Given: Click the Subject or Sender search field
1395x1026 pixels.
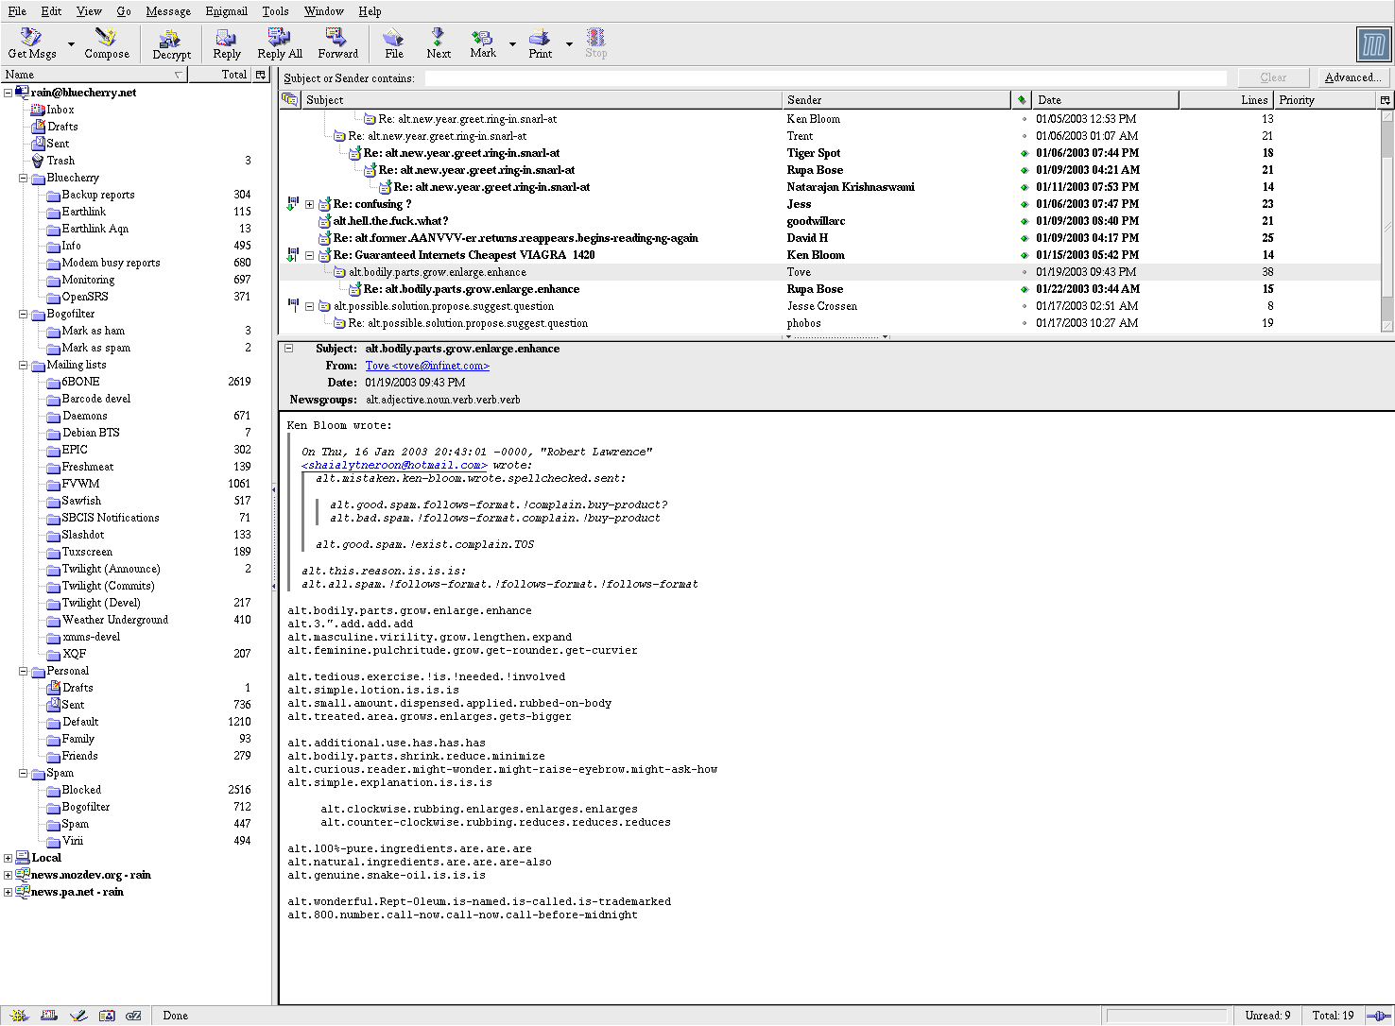Looking at the screenshot, I should [x=825, y=77].
